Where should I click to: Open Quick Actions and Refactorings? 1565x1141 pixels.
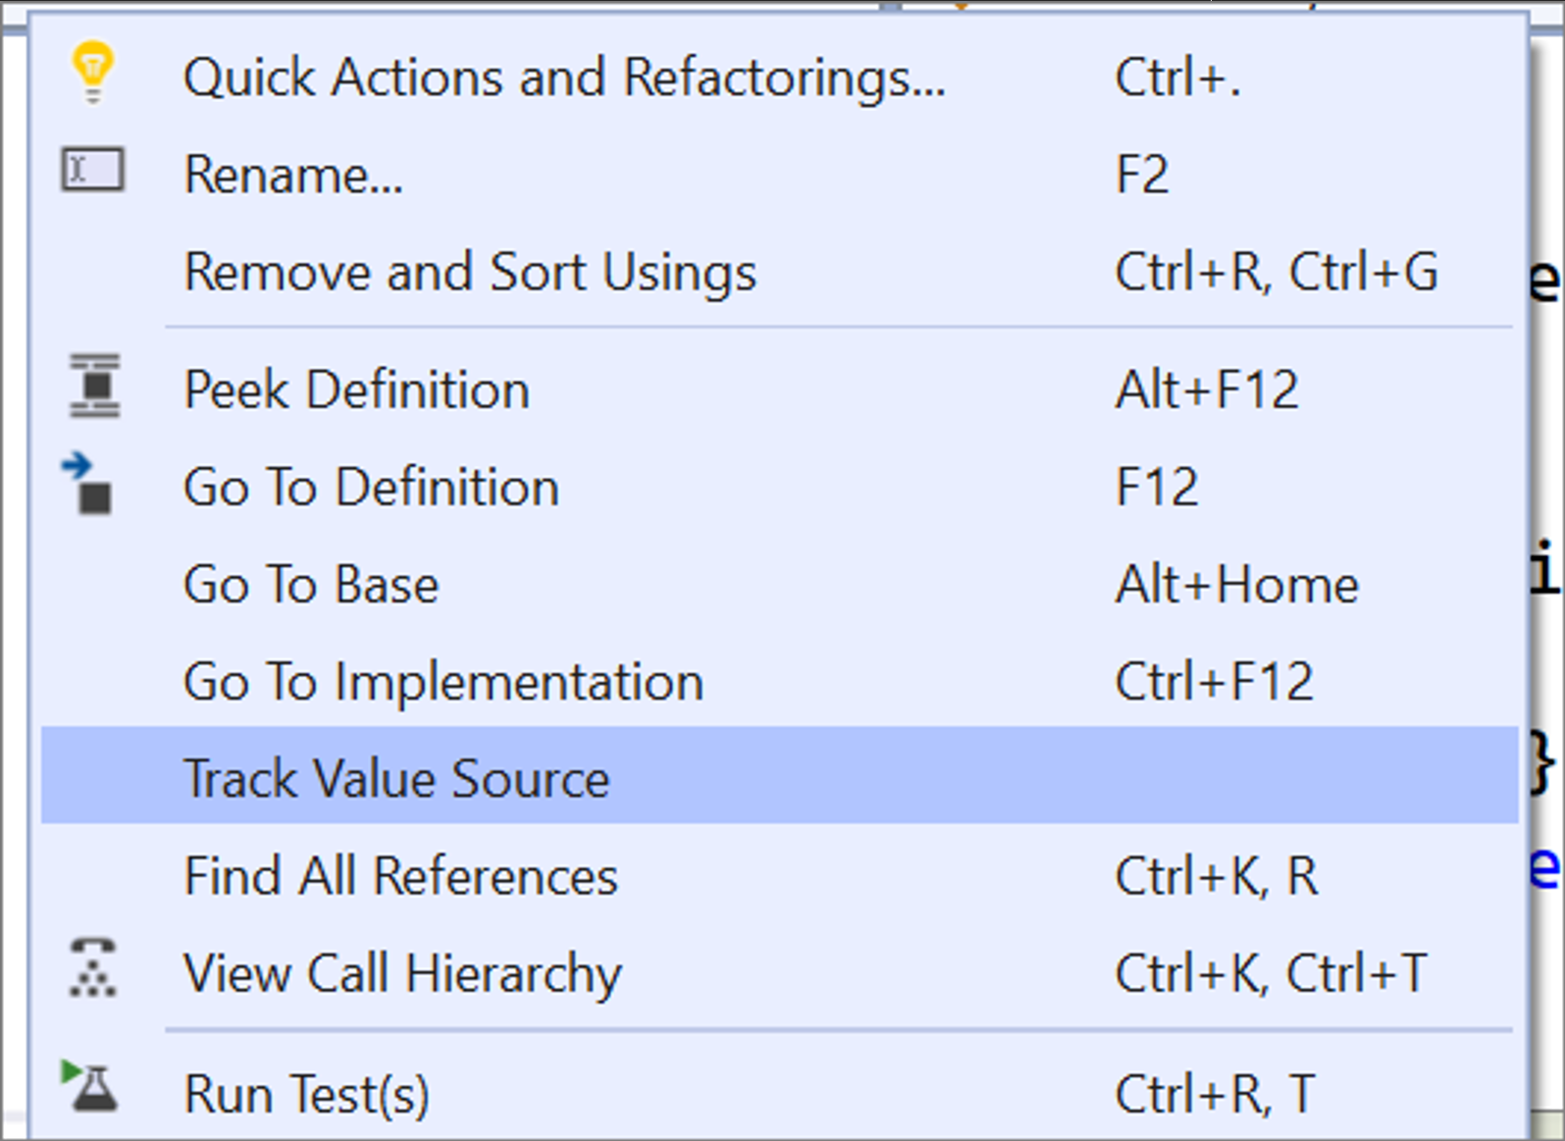pyautogui.click(x=564, y=78)
